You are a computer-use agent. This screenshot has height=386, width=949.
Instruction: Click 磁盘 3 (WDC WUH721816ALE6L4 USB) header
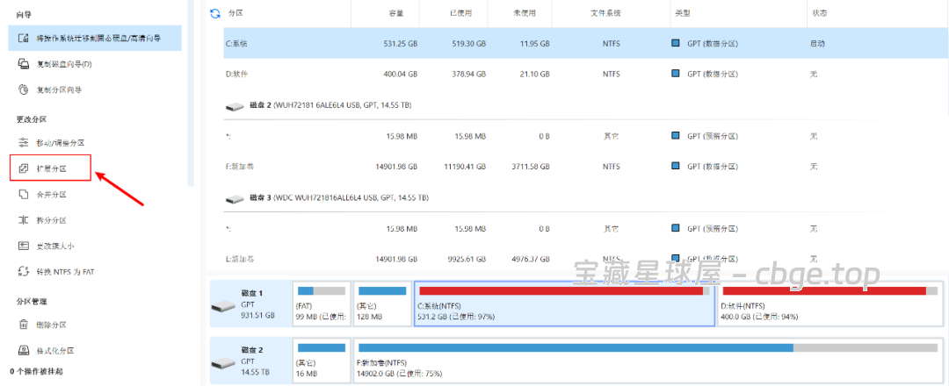pyautogui.click(x=339, y=198)
